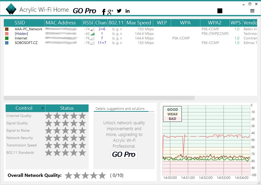The image size is (261, 185).
Task: Sort by Max Speed column header
Action: pyautogui.click(x=139, y=23)
